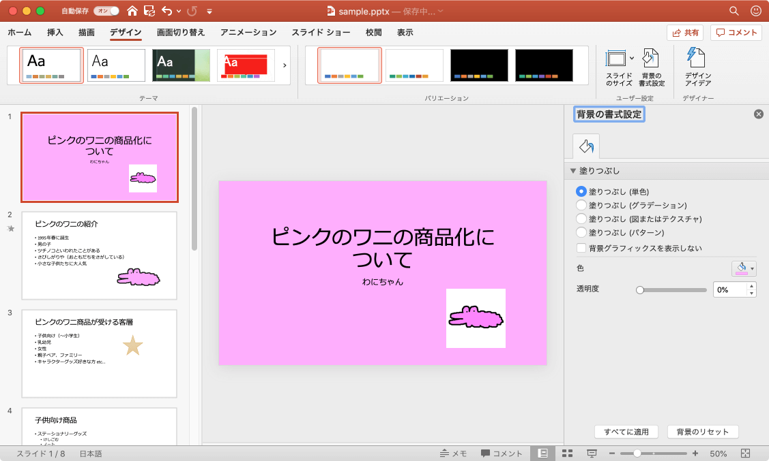Switch to slide sorter grid view
This screenshot has height=461, width=769.
click(566, 454)
